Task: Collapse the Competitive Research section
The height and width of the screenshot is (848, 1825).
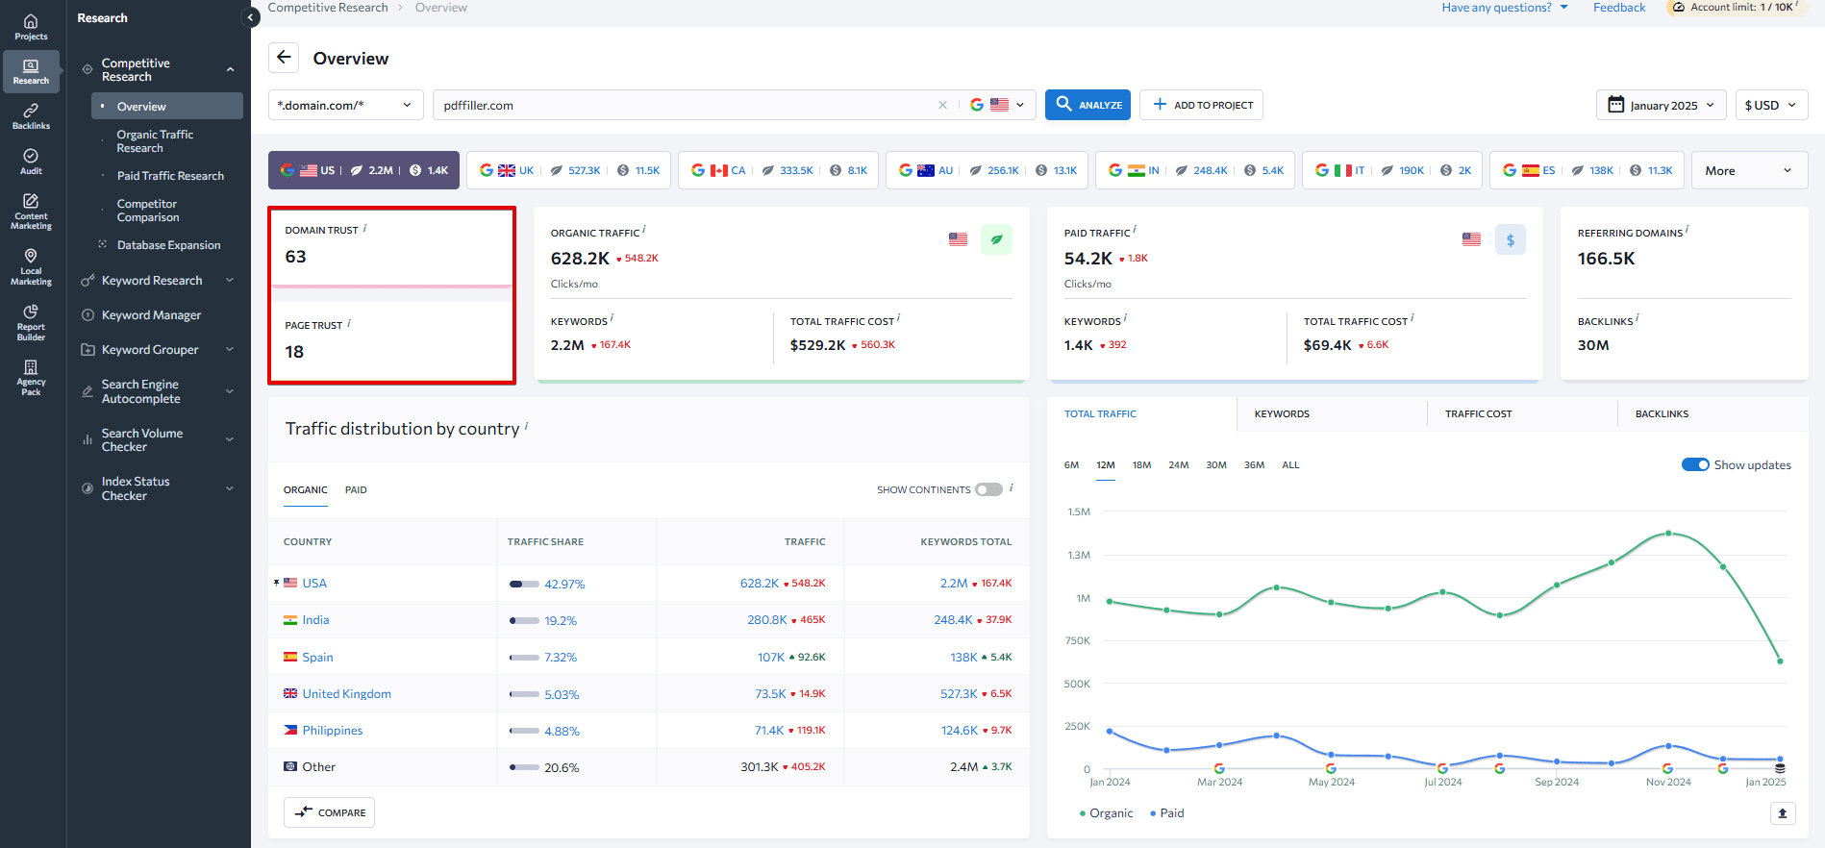Action: pos(230,69)
